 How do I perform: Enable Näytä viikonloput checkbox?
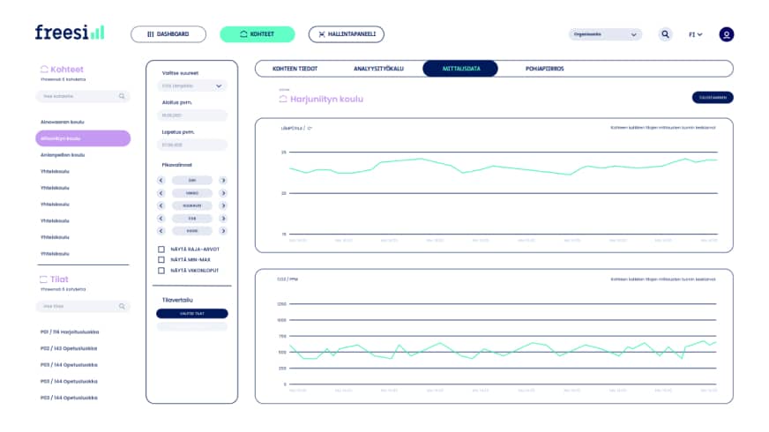click(161, 271)
